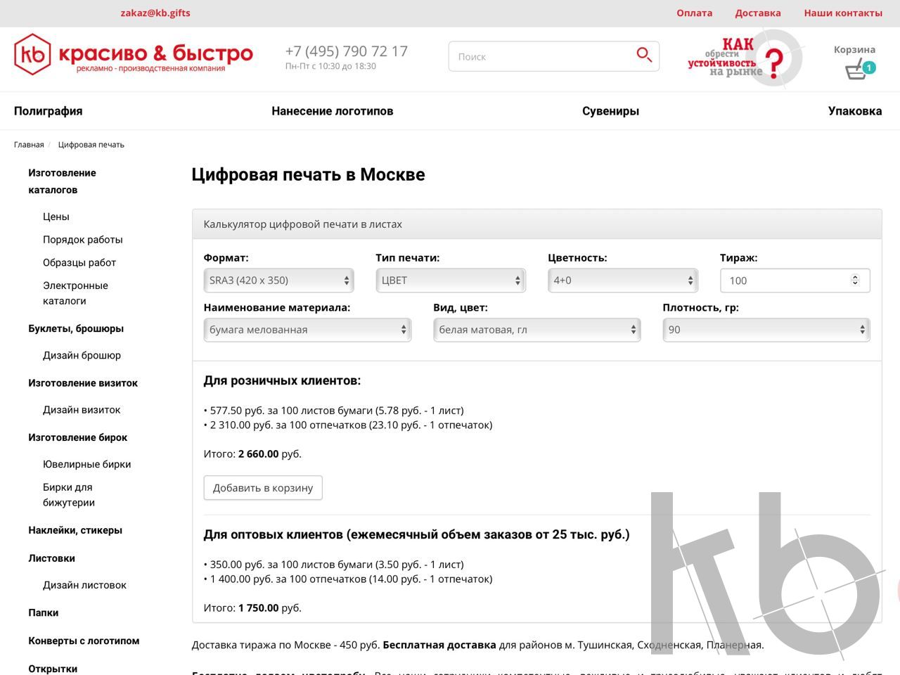Open the Полиграфия menu
Image resolution: width=900 pixels, height=675 pixels.
click(x=47, y=110)
